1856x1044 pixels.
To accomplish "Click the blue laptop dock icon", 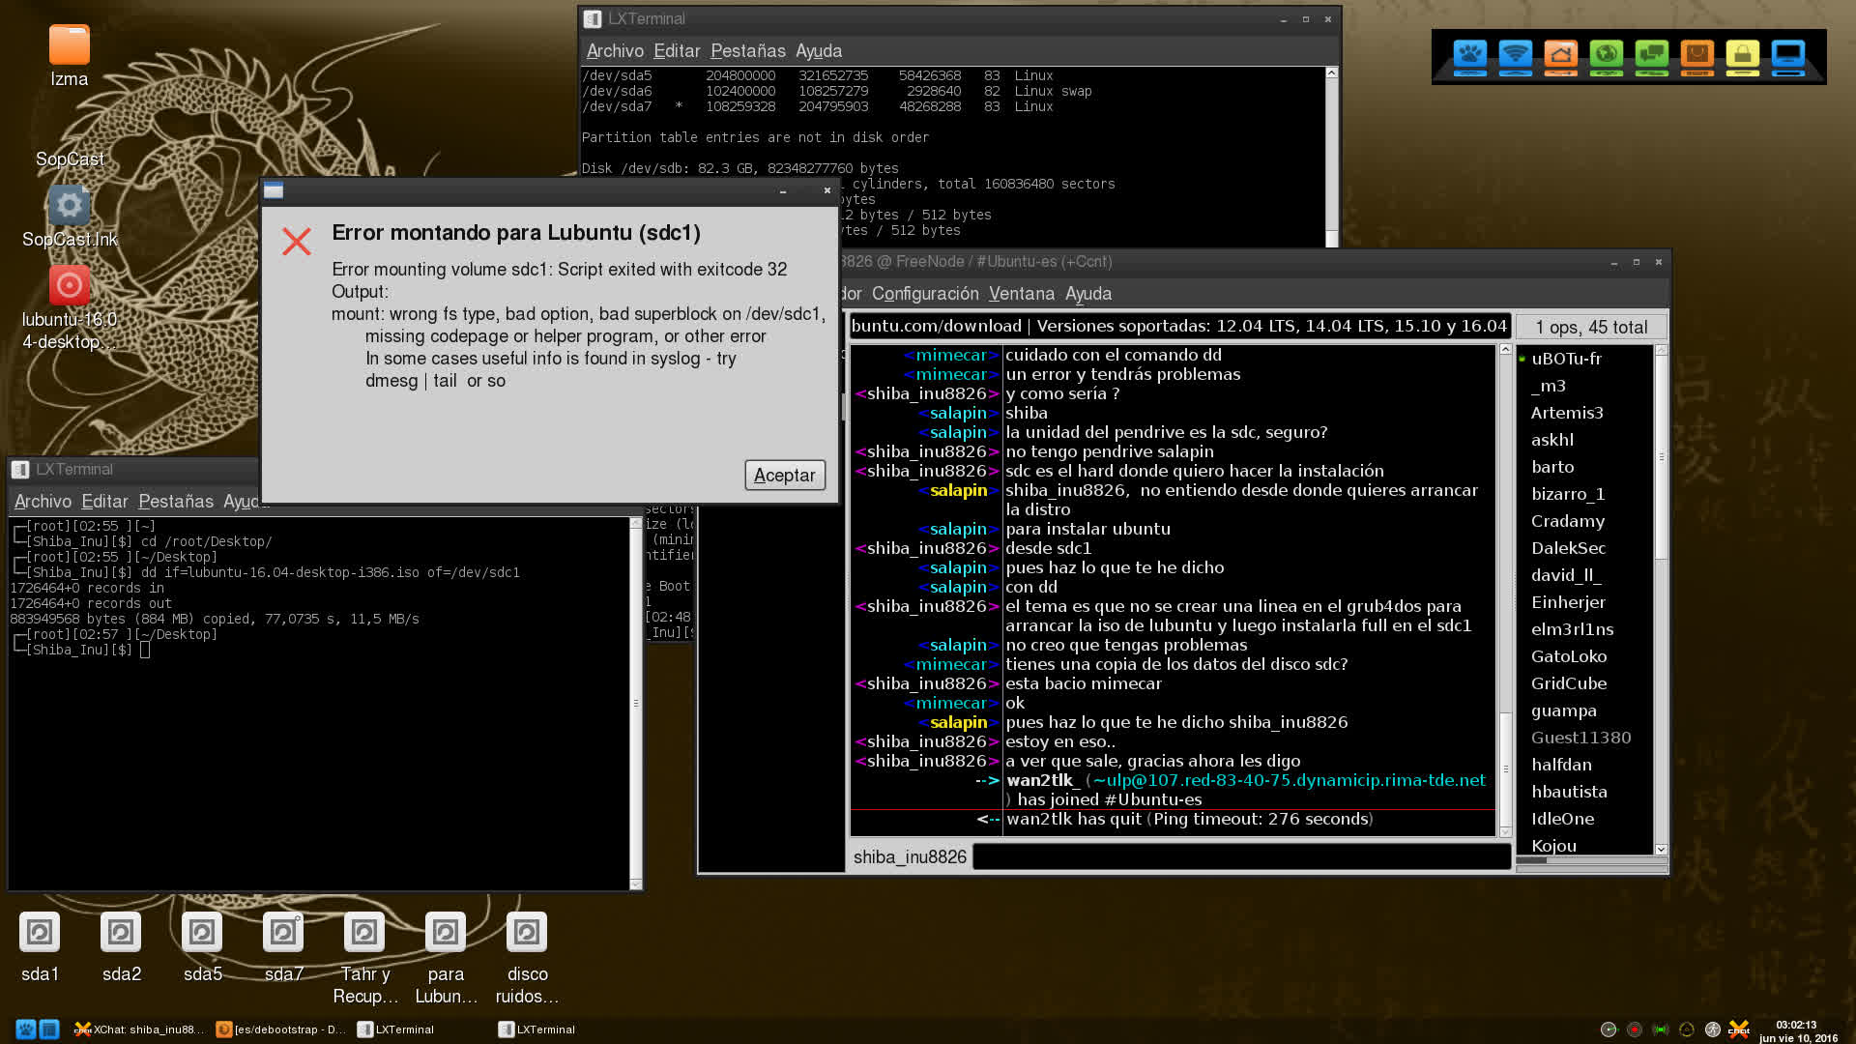I will pos(1788,56).
